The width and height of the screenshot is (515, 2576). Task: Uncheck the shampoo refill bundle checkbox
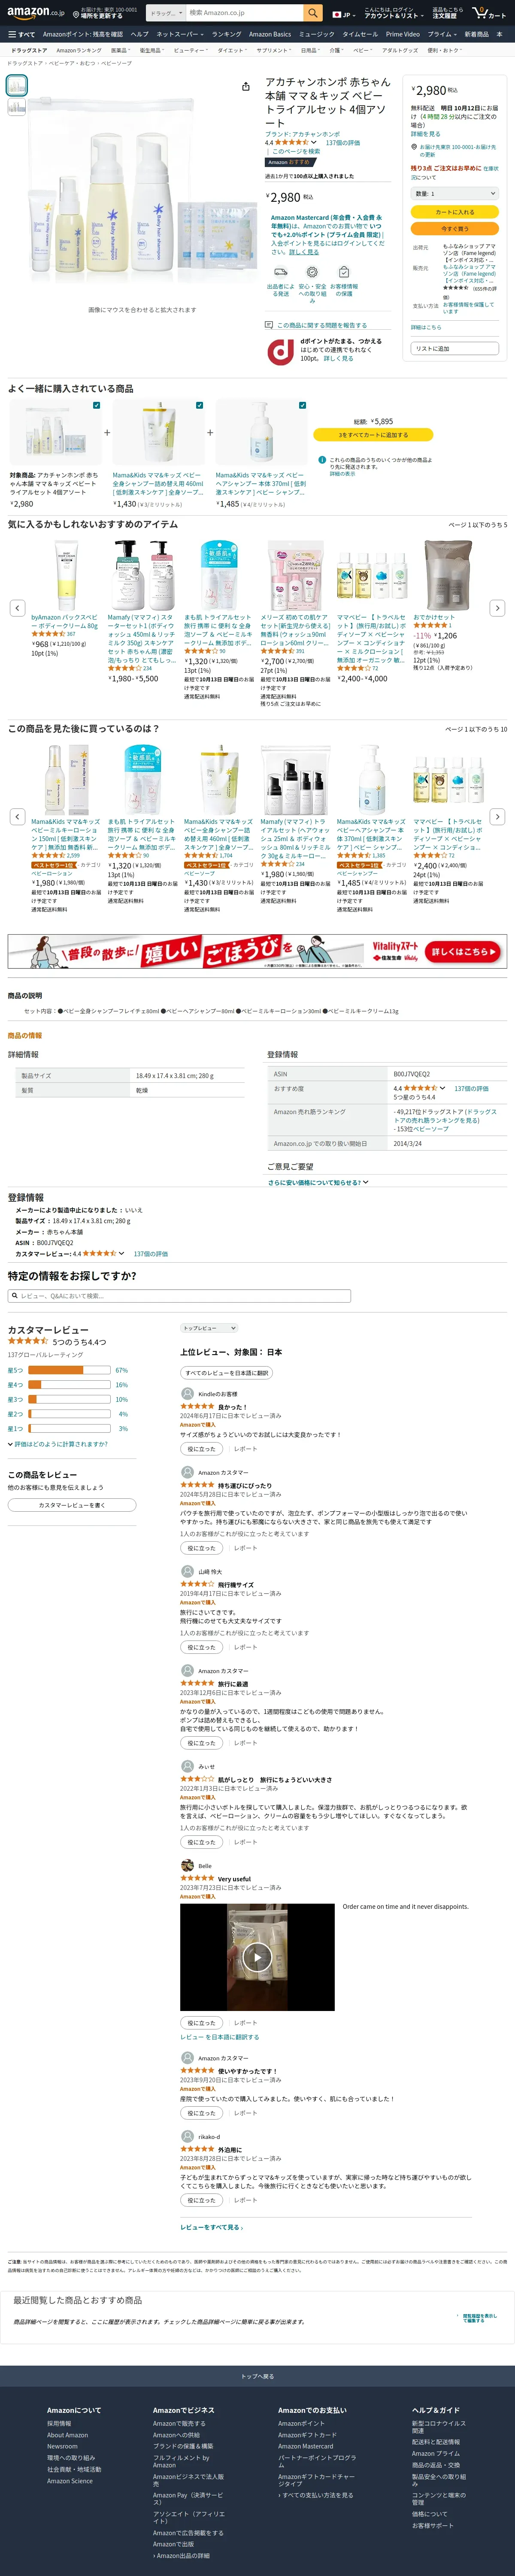(199, 405)
